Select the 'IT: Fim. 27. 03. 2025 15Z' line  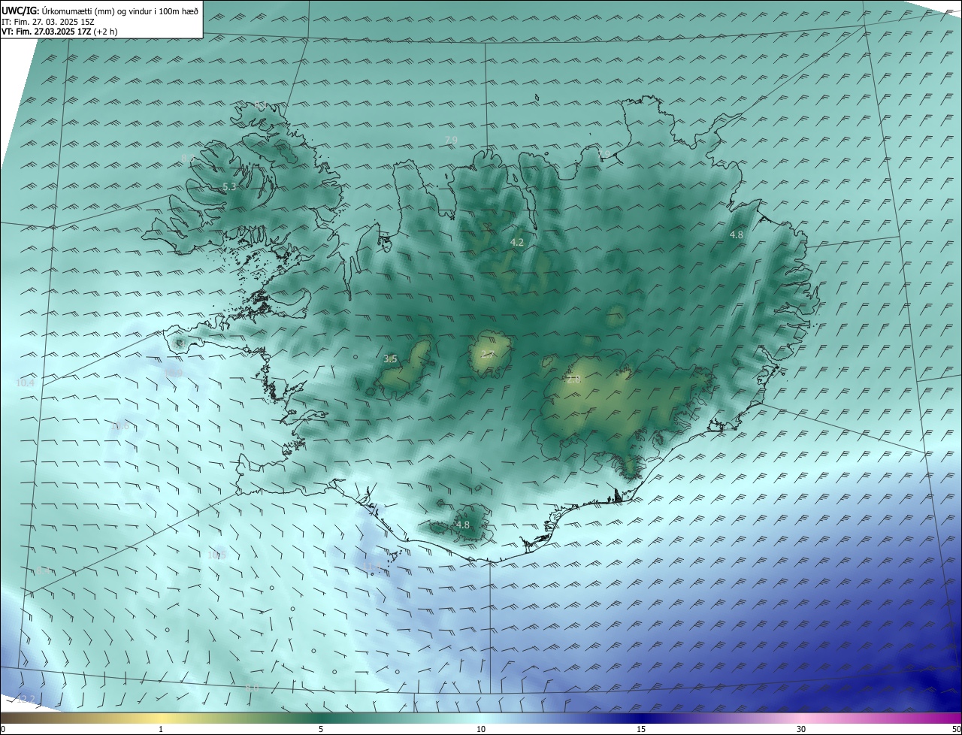(48, 22)
